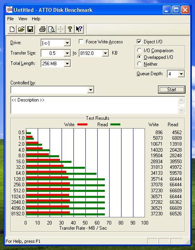This screenshot has height=250, width=195.
Task: Maximize the ATTO Disk Benchmark window
Action: tap(176, 10)
